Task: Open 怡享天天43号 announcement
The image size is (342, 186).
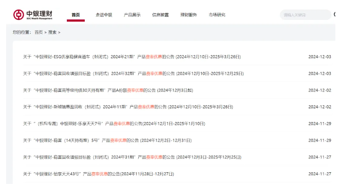Action: [x=99, y=174]
